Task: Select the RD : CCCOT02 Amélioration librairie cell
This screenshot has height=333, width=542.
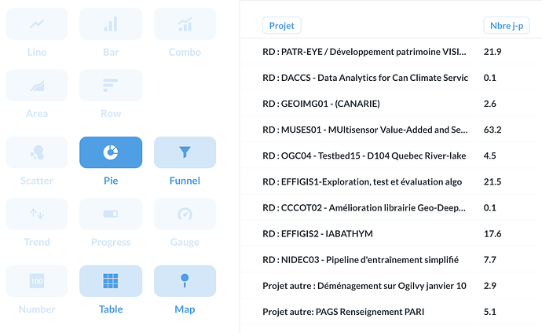Action: (x=364, y=208)
